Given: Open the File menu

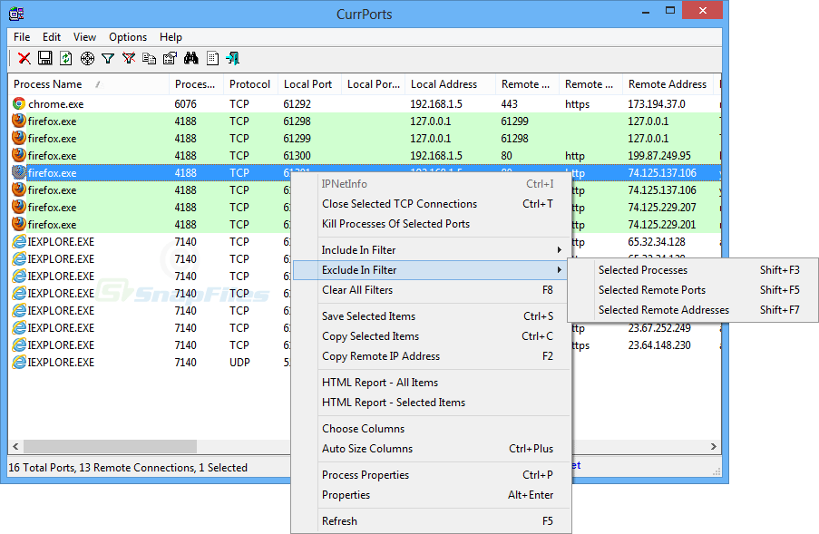Looking at the screenshot, I should click(22, 37).
